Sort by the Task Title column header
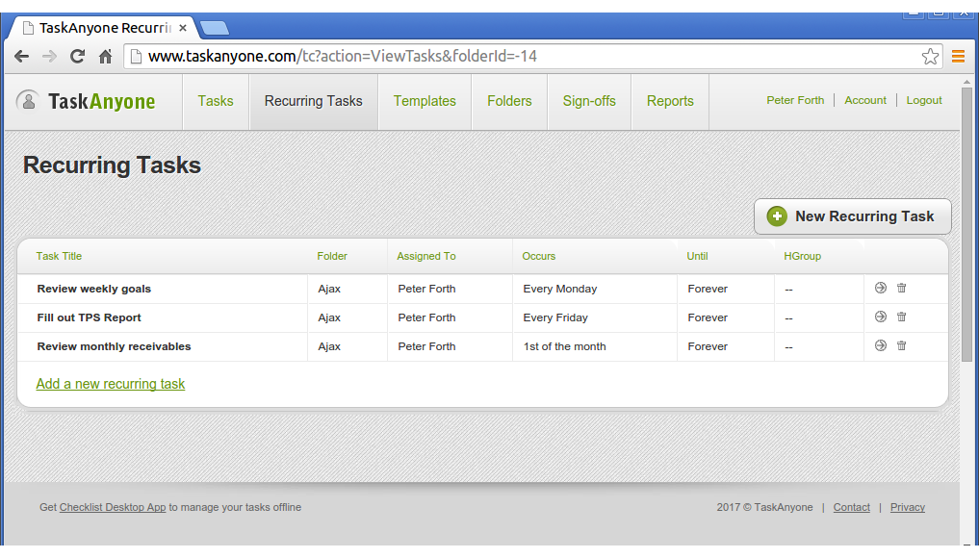 coord(59,256)
